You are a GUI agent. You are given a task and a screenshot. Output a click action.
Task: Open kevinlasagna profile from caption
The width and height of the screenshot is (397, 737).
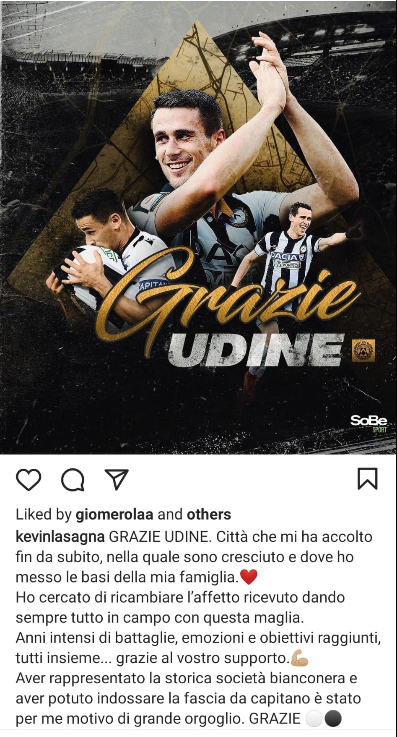(60, 537)
